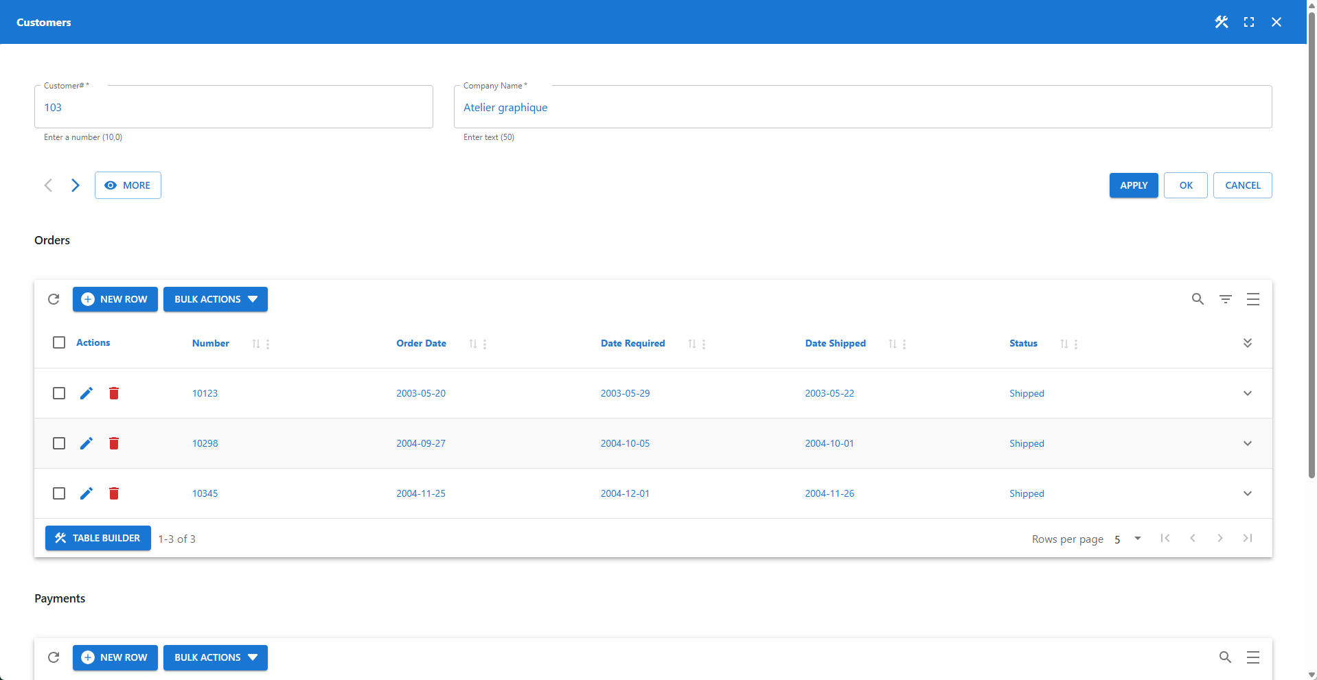Toggle the select-all checkbox in Orders

pyautogui.click(x=58, y=342)
